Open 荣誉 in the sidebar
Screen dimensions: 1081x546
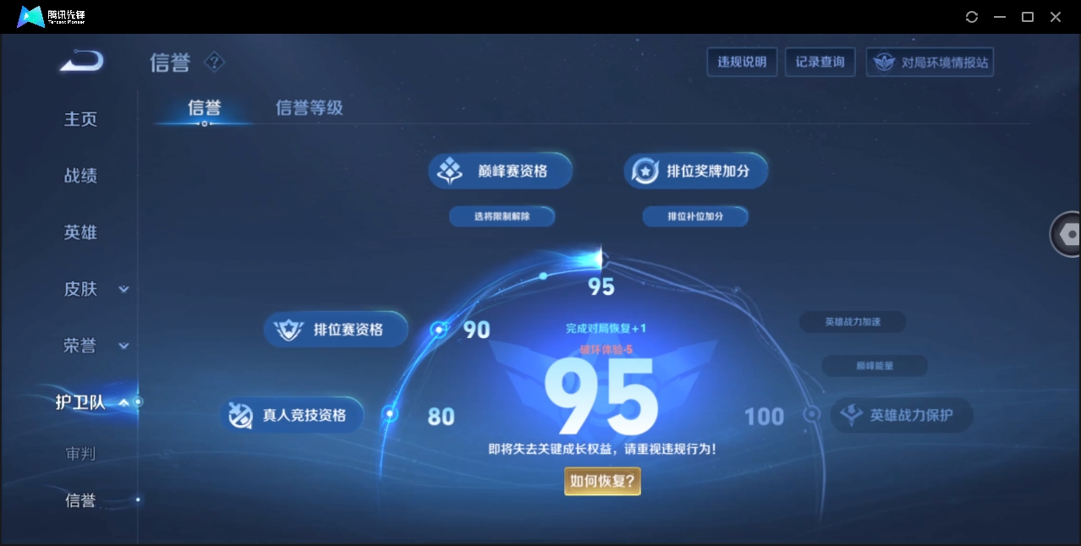pos(80,346)
